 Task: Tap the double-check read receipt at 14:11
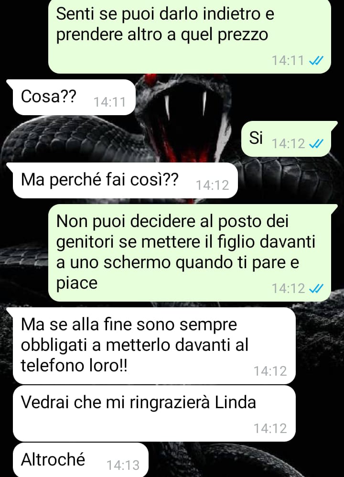pos(316,61)
